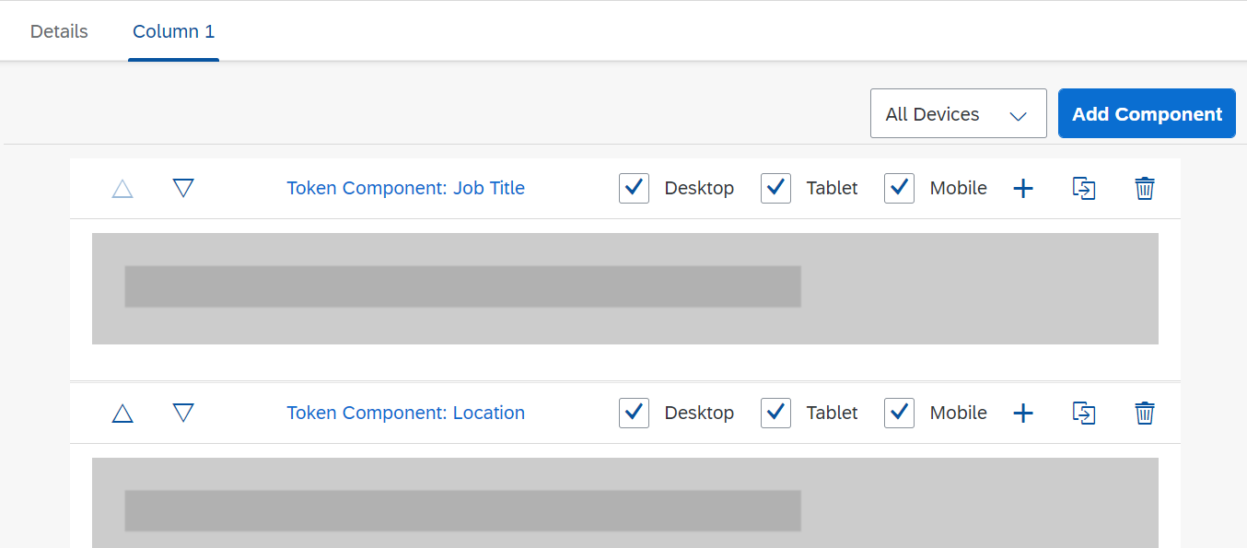Switch to the Details tab
1247x548 pixels.
coord(59,31)
